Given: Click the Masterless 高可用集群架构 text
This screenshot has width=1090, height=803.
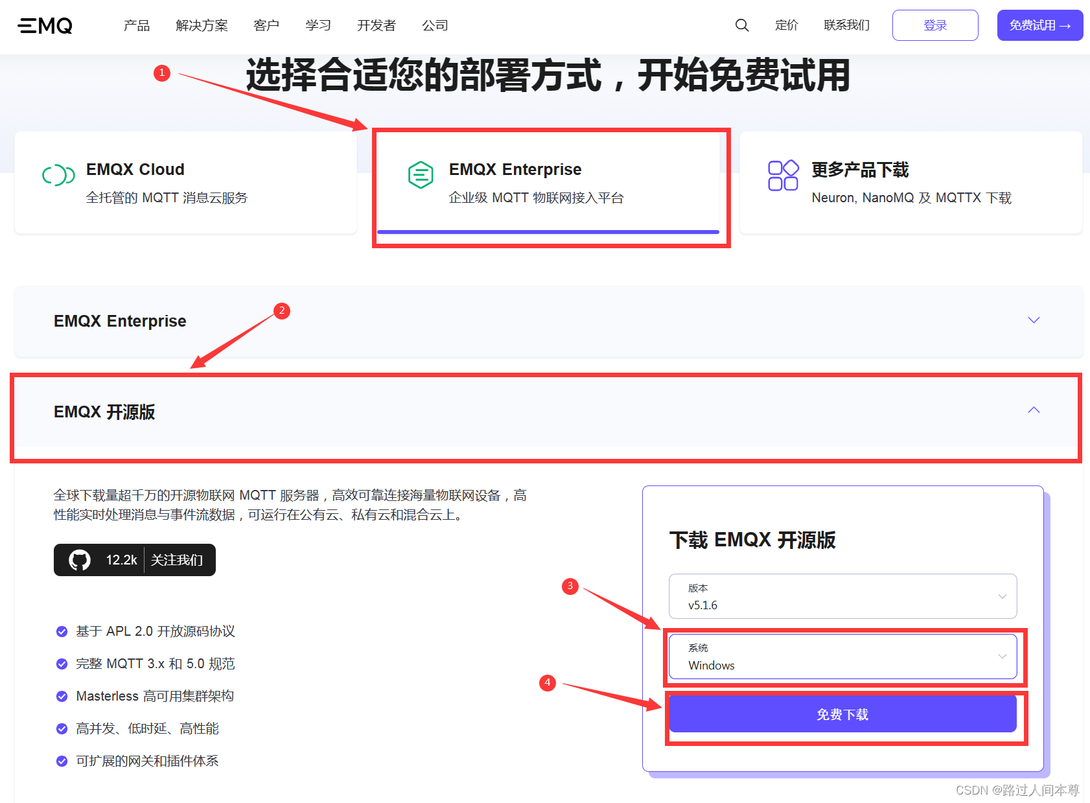Looking at the screenshot, I should 155,696.
